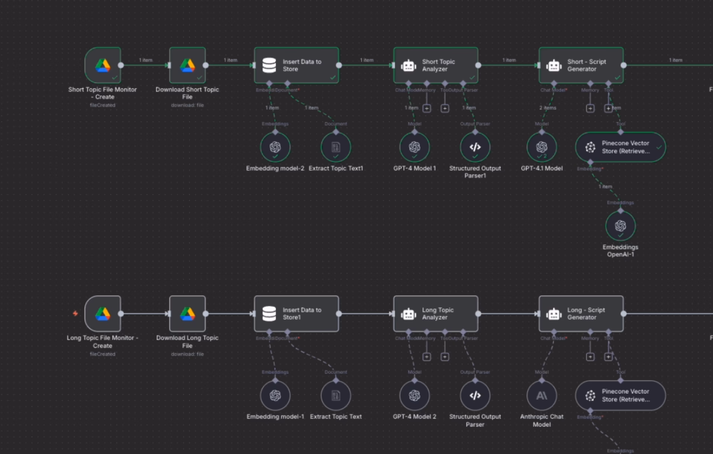713x454 pixels.
Task: Add Memory sub-node to Long - Script Generator
Action: tap(590, 357)
